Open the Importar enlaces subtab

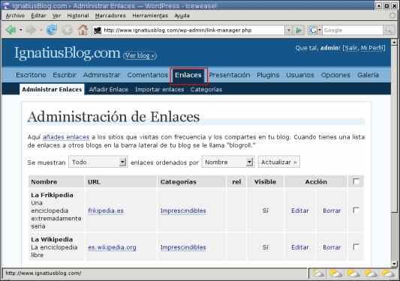(159, 89)
